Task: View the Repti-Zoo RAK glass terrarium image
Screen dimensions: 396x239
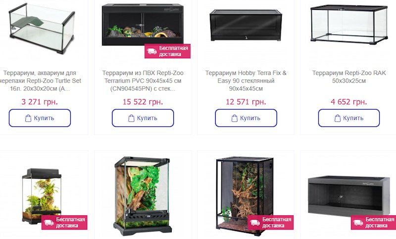Action: point(349,24)
